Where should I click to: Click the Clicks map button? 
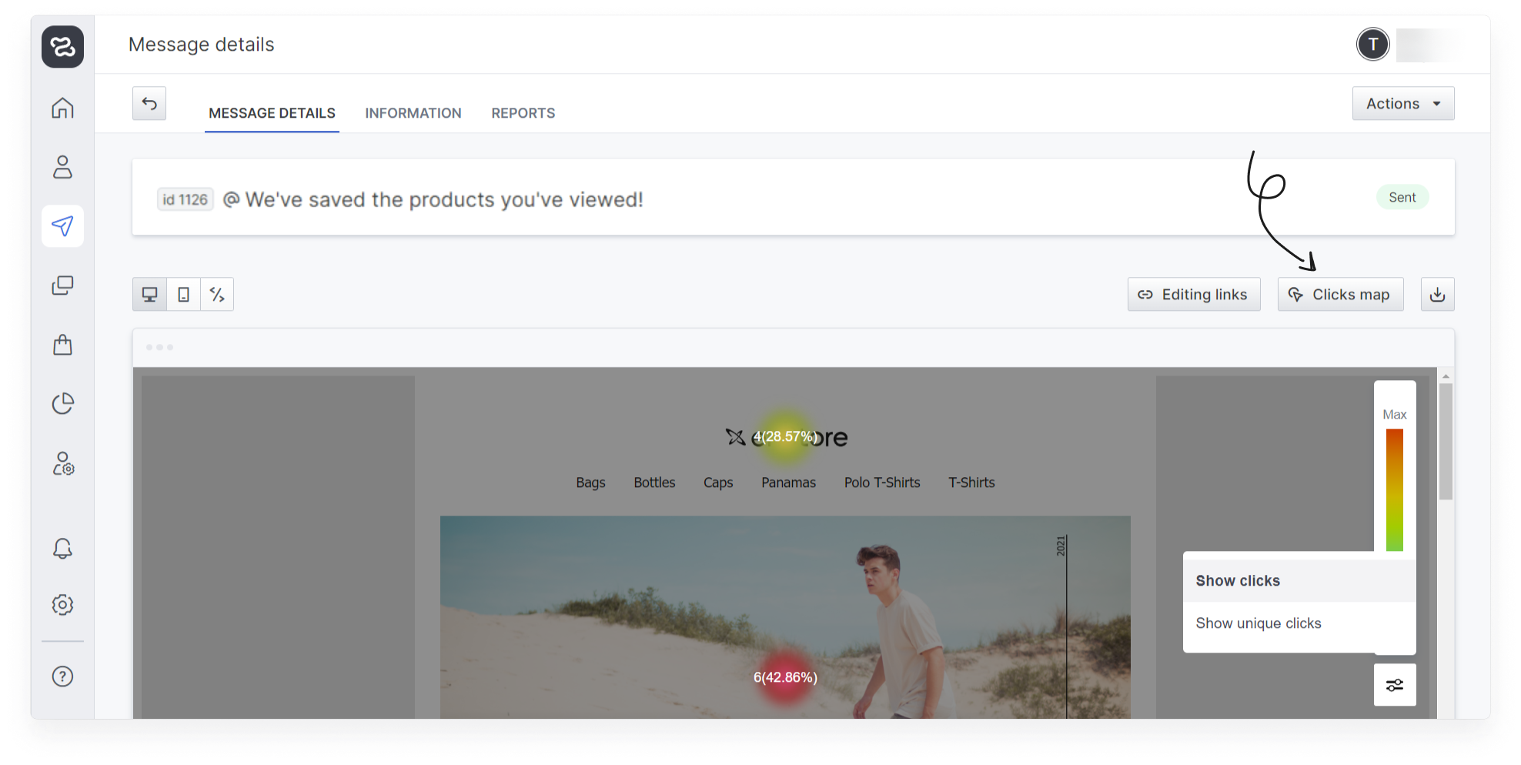[x=1340, y=294]
